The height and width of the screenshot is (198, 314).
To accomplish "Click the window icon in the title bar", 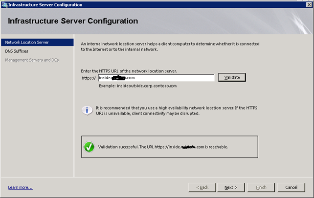I will 4,4.
